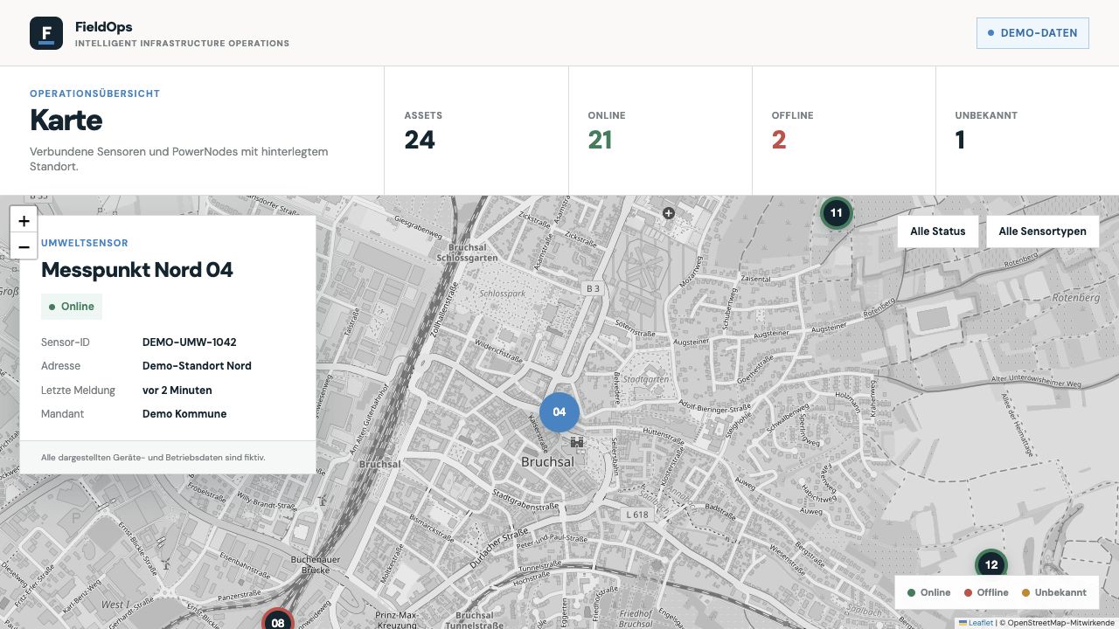This screenshot has width=1119, height=629.
Task: Click the value vor 2 Minuten
Action: [177, 391]
